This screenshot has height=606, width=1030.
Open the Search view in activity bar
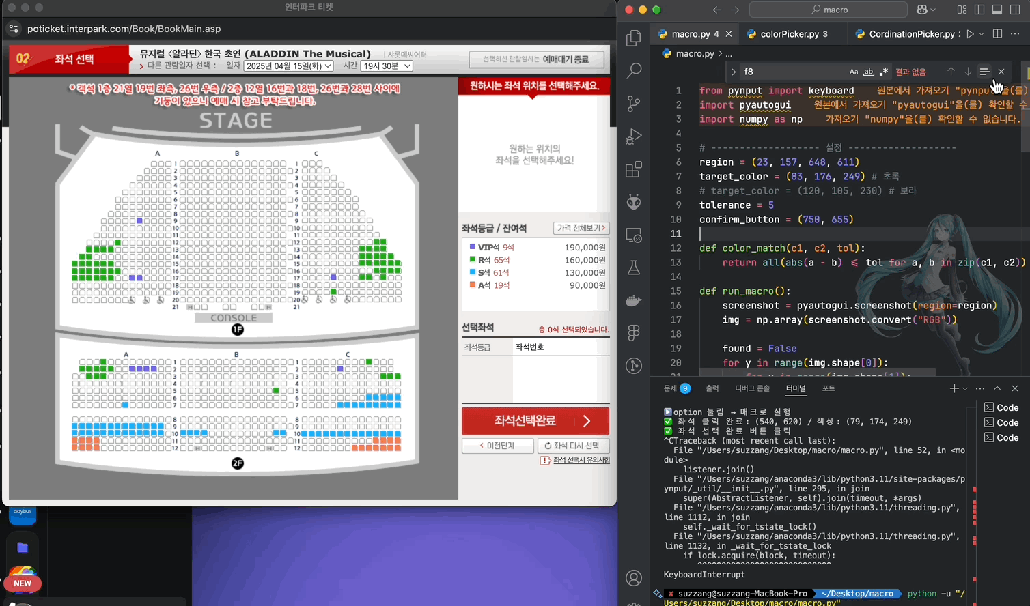[634, 70]
